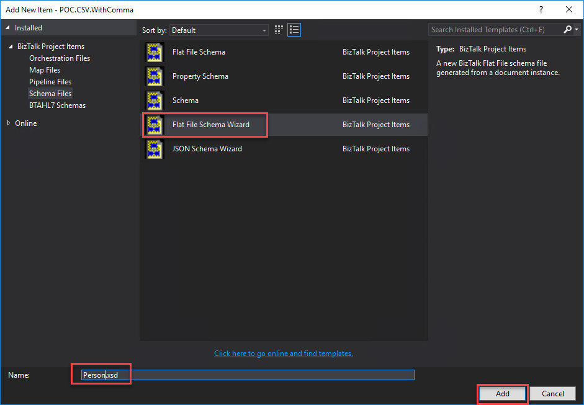Click the 'Flat File Schema' name text
Screen dimensions: 584x405
pos(199,52)
